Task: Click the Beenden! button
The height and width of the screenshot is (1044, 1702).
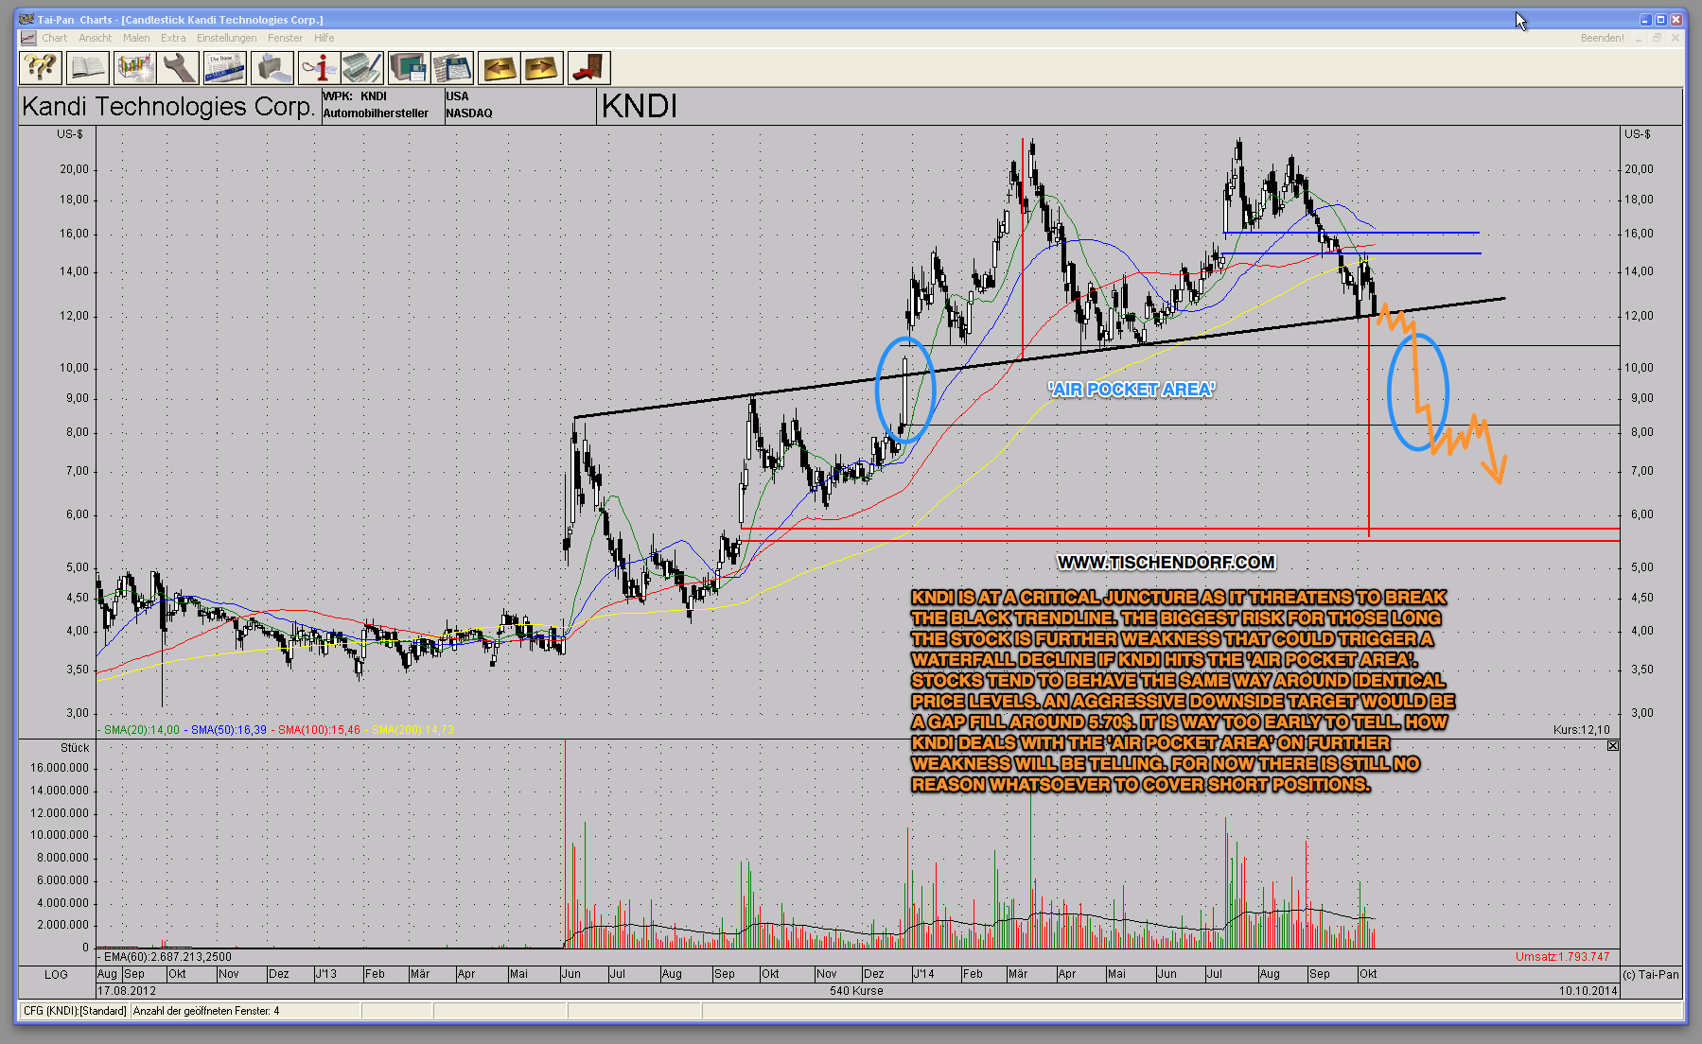Action: point(1602,38)
